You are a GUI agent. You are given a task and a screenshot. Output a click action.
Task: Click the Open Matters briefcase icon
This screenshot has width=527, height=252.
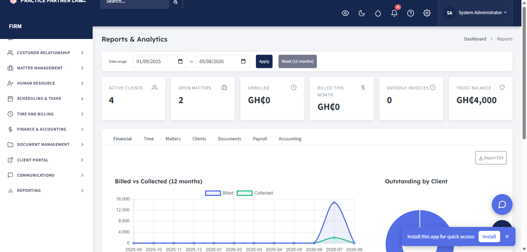(224, 88)
